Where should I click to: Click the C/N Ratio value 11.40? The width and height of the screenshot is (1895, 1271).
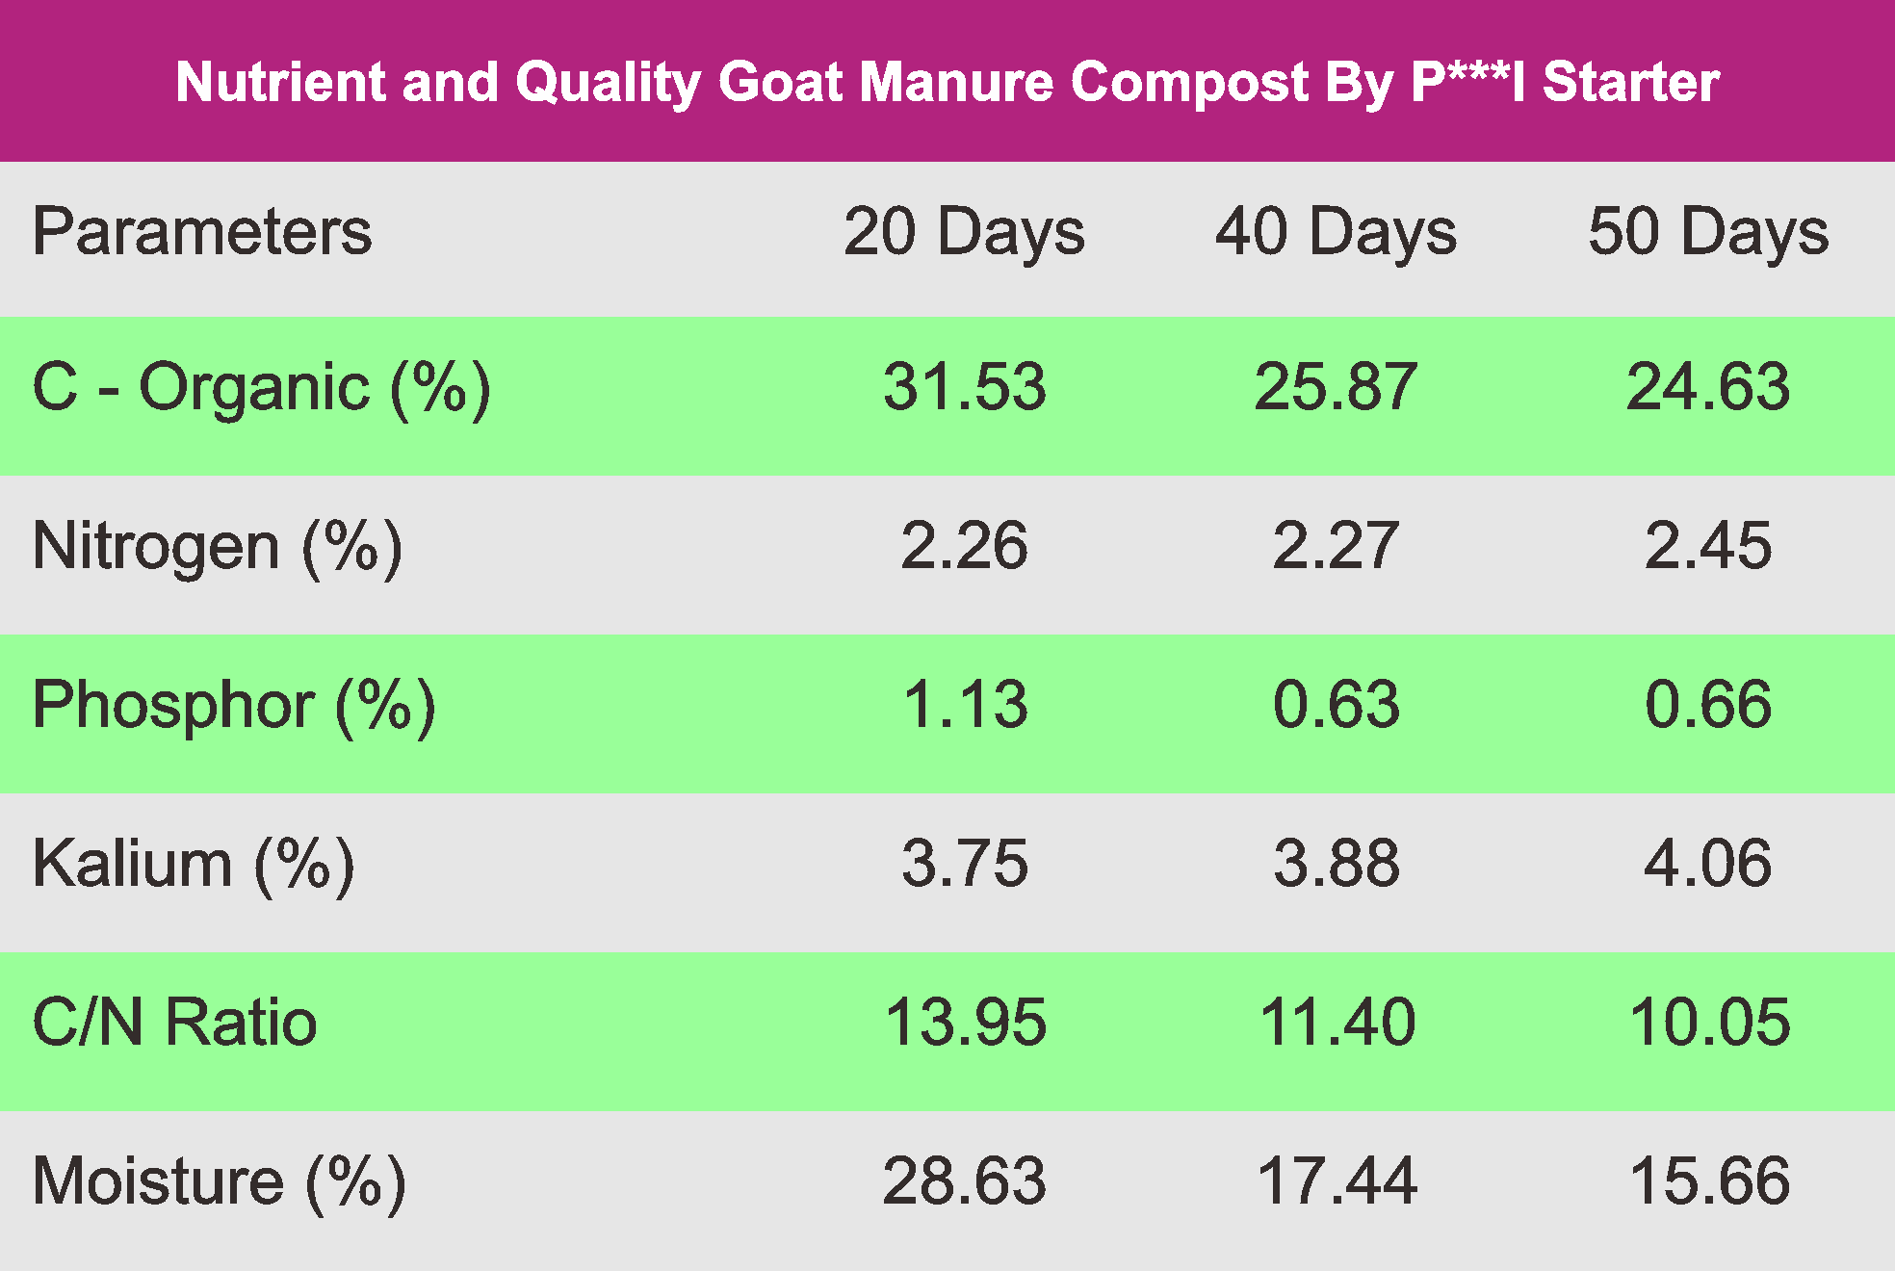click(x=1336, y=1023)
